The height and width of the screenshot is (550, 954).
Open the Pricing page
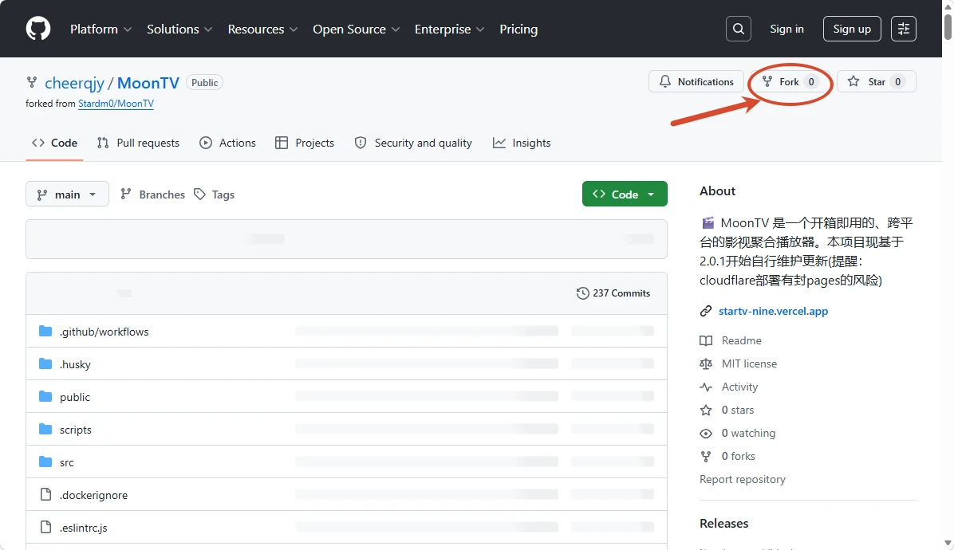(x=518, y=29)
